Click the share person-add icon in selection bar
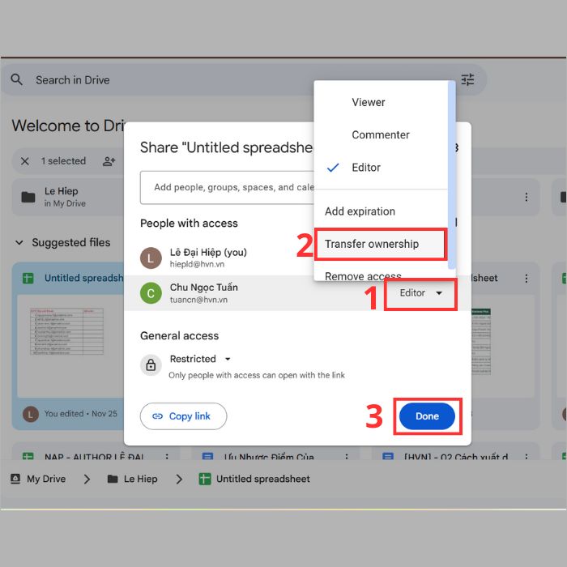567x567 pixels. click(x=109, y=161)
